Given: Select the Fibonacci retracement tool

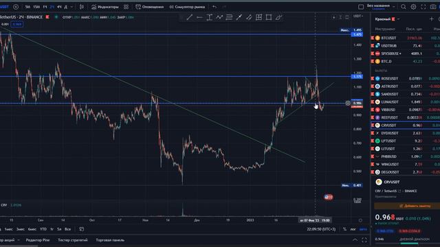Looking at the screenshot, I should (x=229, y=17).
